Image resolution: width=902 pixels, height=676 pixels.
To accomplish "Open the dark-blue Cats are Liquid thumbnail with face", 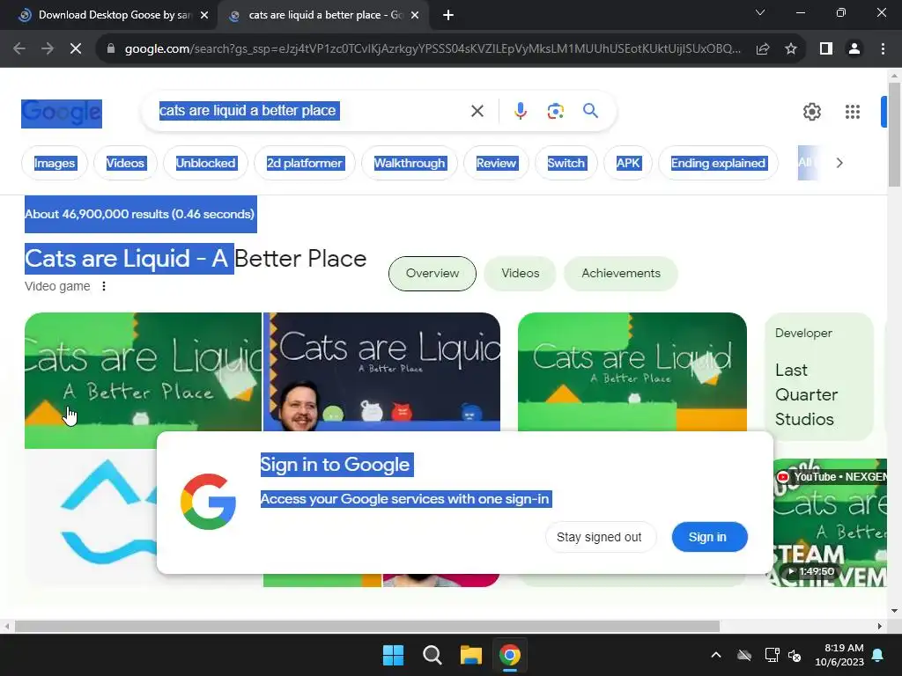I will [x=382, y=372].
